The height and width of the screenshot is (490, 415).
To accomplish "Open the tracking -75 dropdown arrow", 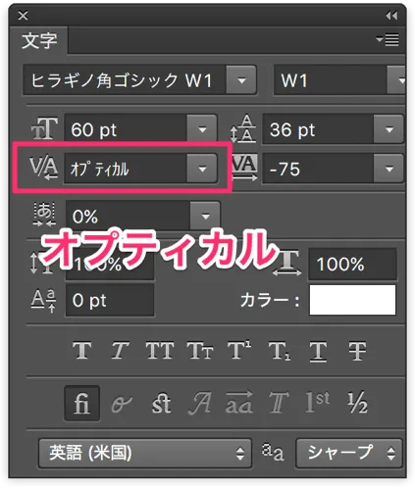I will tap(389, 169).
